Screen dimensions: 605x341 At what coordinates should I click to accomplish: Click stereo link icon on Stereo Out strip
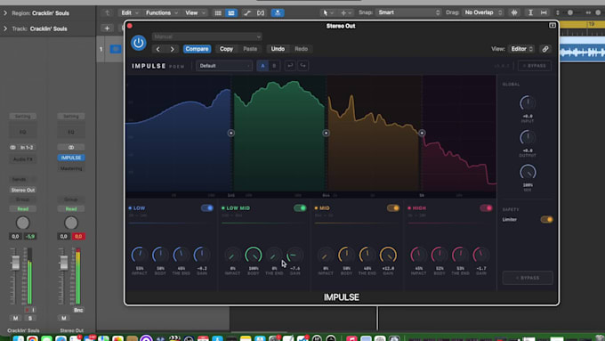[71, 148]
